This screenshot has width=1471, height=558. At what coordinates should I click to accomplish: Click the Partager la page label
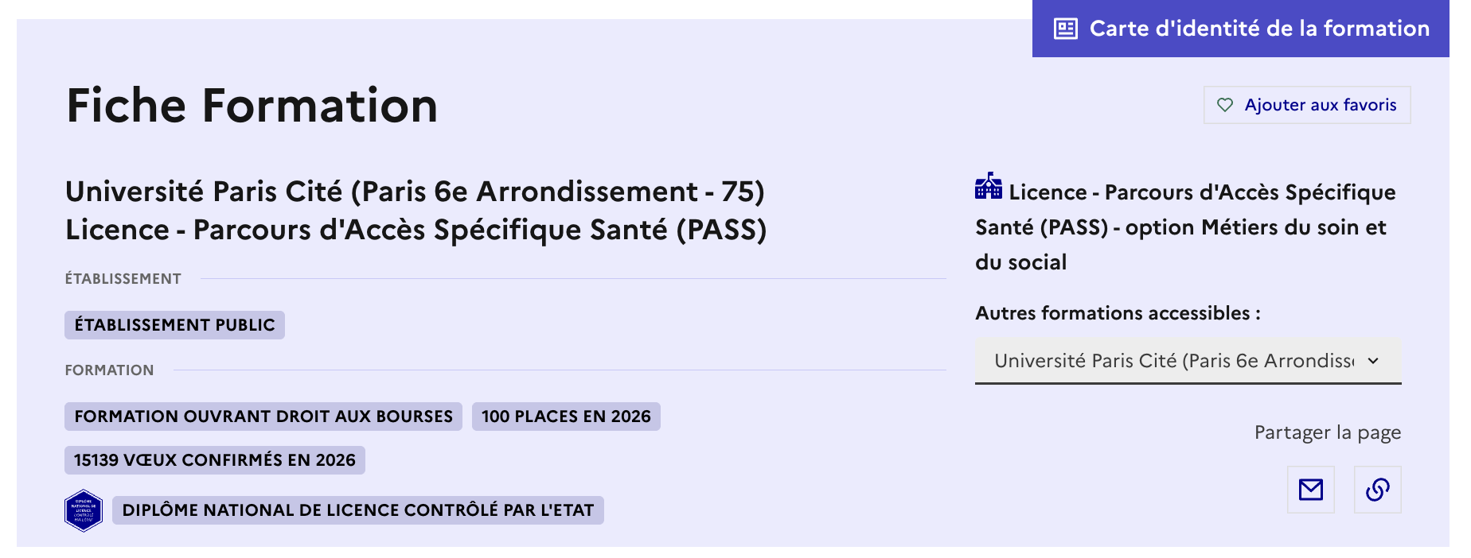point(1327,432)
